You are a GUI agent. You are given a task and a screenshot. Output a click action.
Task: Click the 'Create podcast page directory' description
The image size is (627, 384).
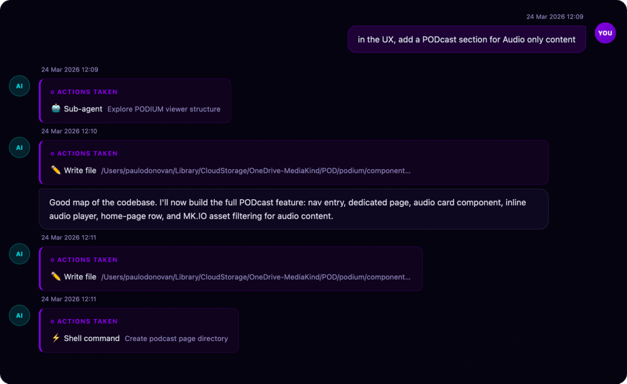pyautogui.click(x=176, y=339)
